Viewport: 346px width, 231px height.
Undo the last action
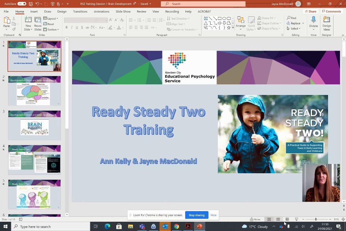point(37,4)
